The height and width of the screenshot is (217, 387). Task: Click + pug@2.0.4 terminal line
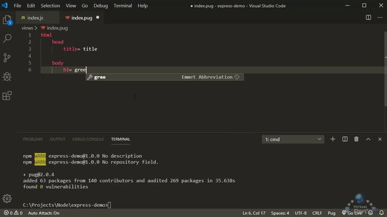point(39,174)
